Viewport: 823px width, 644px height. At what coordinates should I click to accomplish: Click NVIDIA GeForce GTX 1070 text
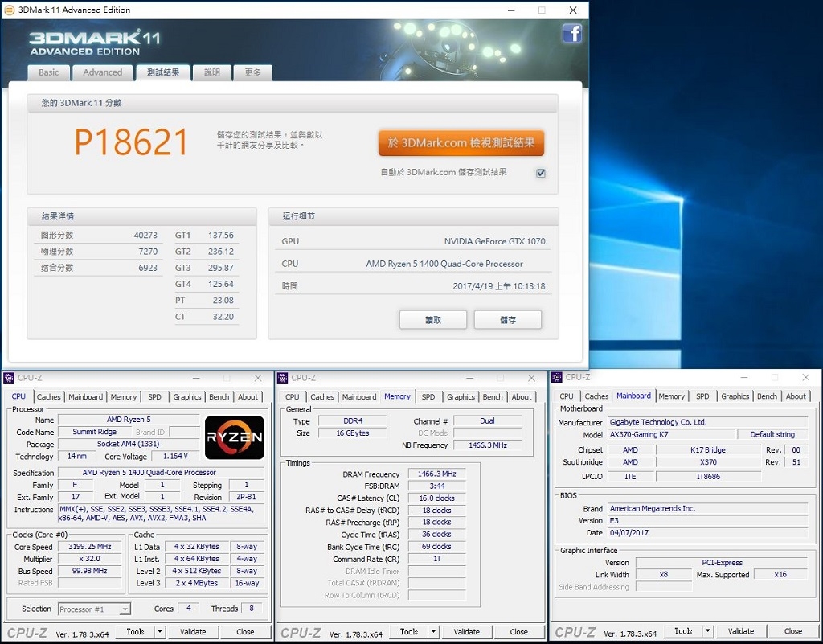(x=494, y=241)
